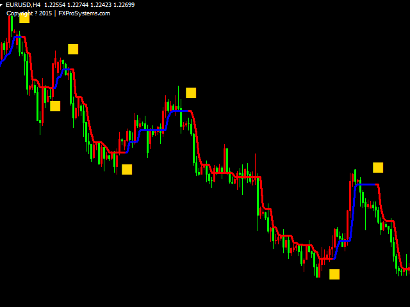Open the FXProSystems.com link text
Image resolution: width=410 pixels, height=307 pixels.
pyautogui.click(x=84, y=13)
